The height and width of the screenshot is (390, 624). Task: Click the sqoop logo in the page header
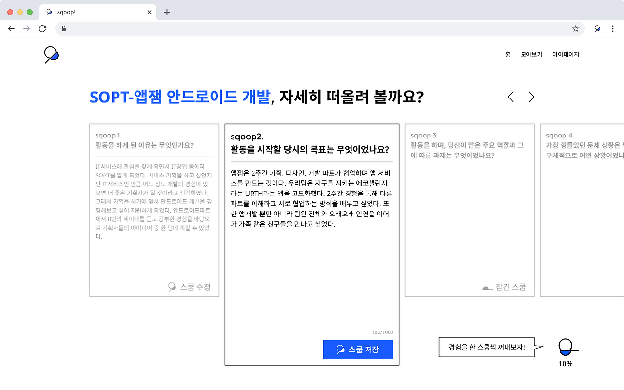[x=51, y=55]
